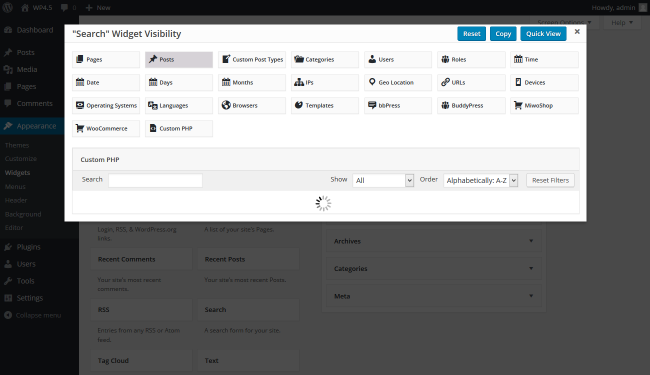The width and height of the screenshot is (650, 375).
Task: Collapse the admin menu
Action: [x=33, y=315]
